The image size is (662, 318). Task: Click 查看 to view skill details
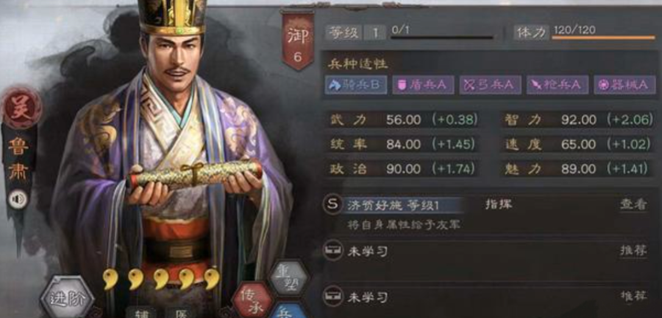(x=633, y=205)
